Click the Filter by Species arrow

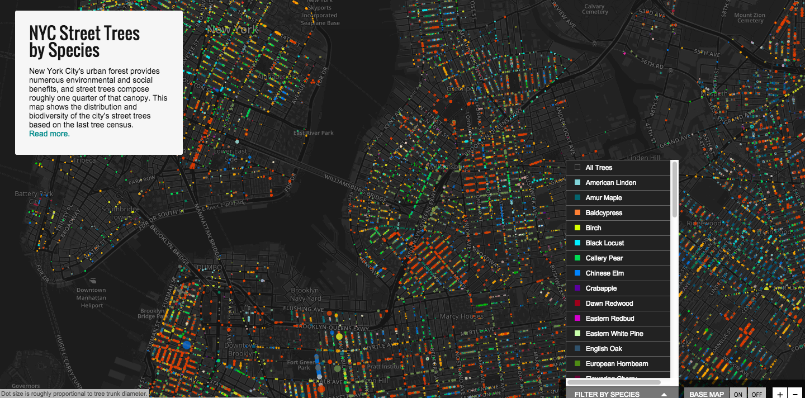pyautogui.click(x=664, y=394)
